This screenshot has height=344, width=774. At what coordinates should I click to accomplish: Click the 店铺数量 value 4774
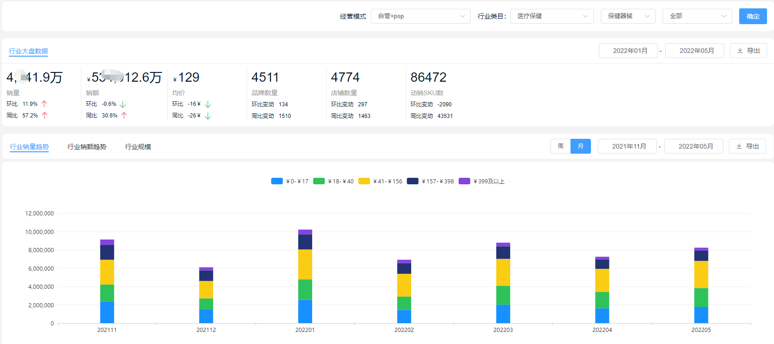pyautogui.click(x=345, y=77)
